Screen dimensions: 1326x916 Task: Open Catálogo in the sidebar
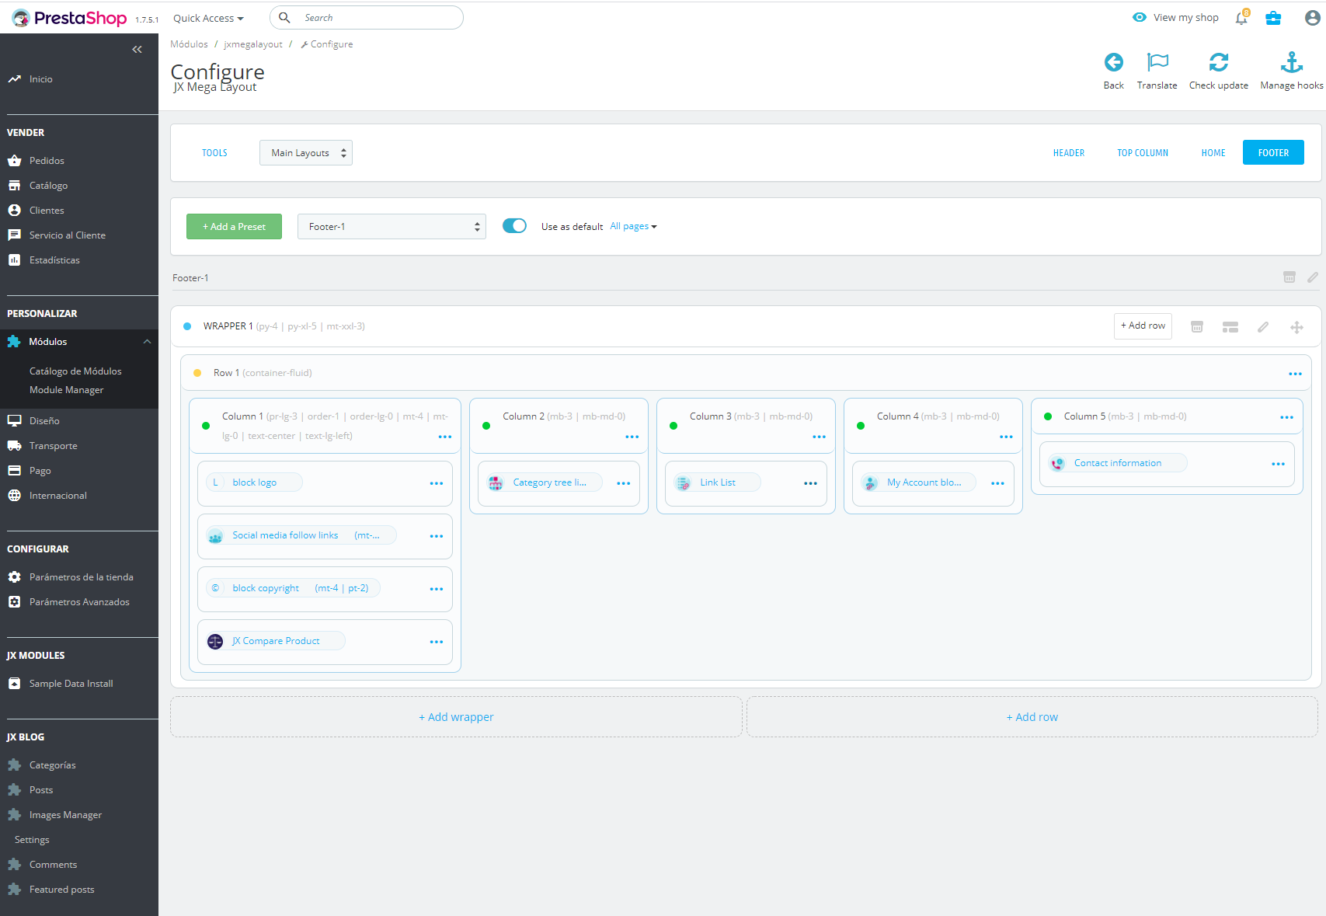(48, 186)
